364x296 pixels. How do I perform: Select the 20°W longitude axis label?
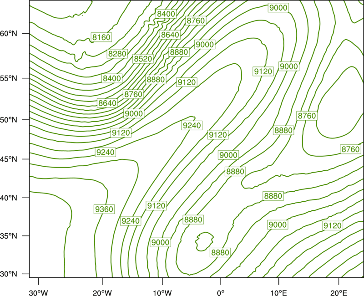[x=102, y=293]
